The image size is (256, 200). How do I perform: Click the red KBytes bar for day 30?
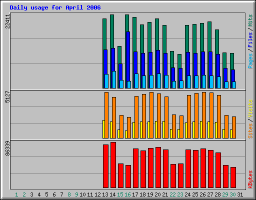[x=233, y=177]
